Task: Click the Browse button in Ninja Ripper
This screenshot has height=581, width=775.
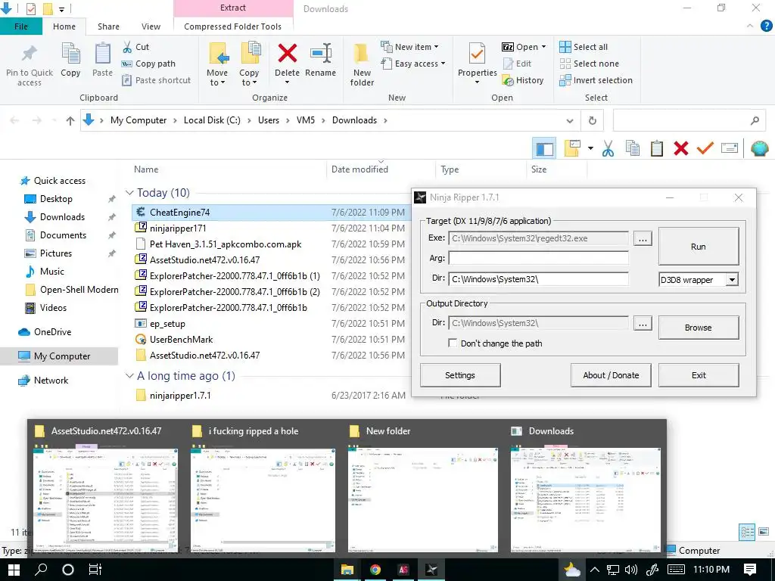Action: (699, 328)
